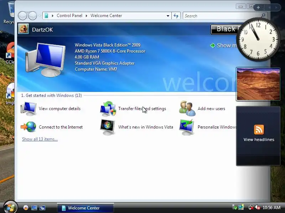Click the DartzOK user name text
Screen dimensions: 285x213
tap(42, 30)
